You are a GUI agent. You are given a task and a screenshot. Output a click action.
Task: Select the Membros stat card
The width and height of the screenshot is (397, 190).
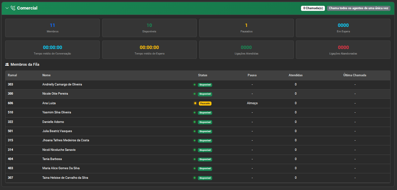coord(52,28)
